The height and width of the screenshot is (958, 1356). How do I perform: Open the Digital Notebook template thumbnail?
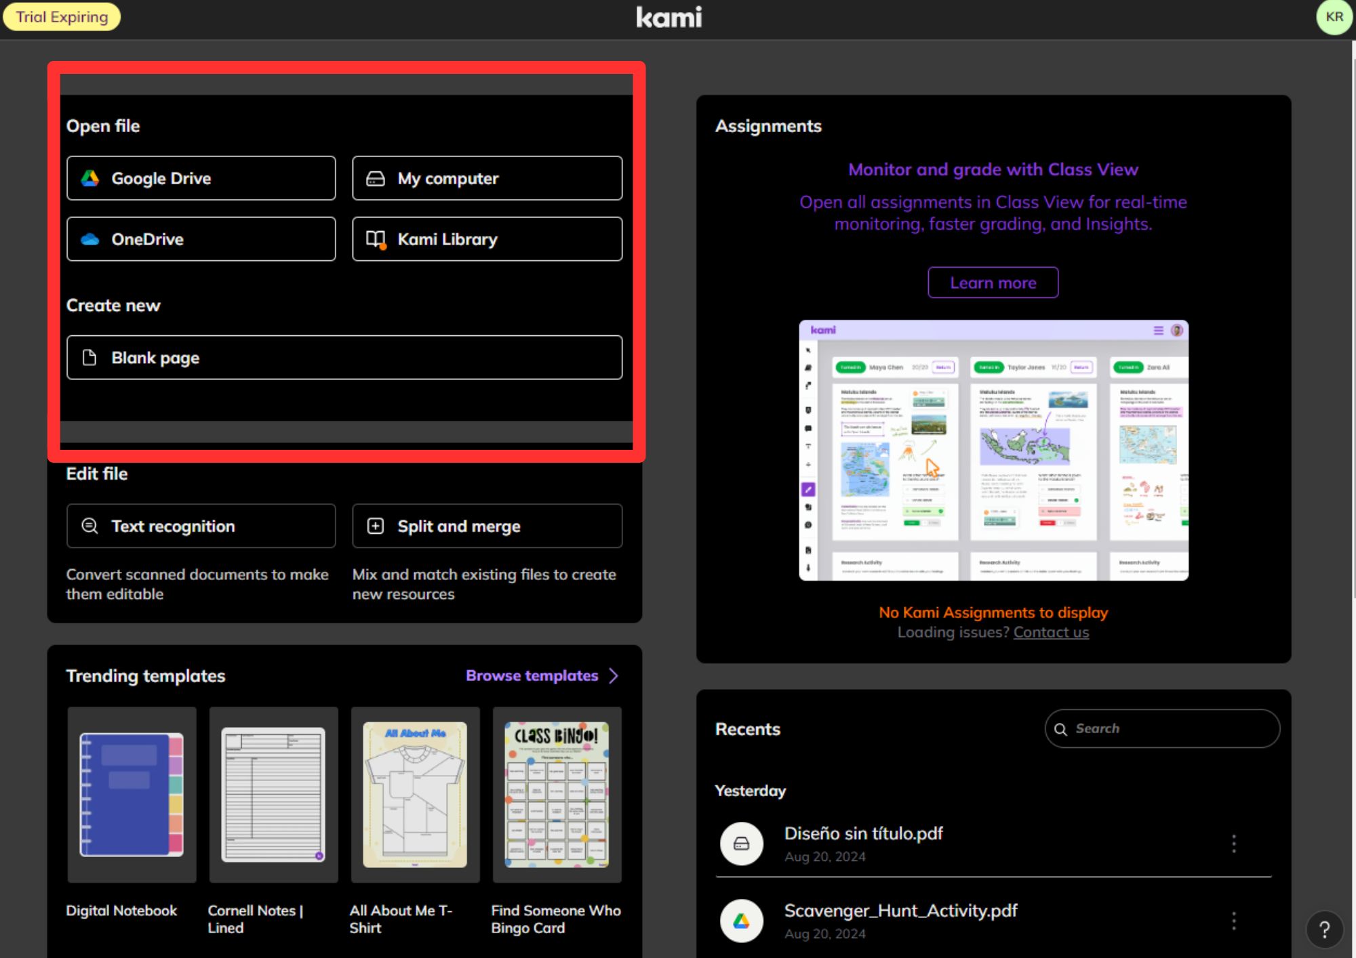132,795
